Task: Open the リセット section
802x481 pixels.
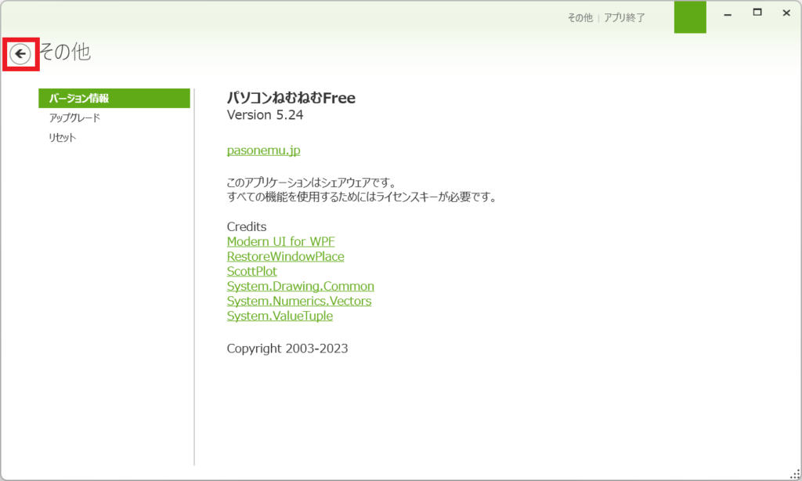Action: click(63, 138)
